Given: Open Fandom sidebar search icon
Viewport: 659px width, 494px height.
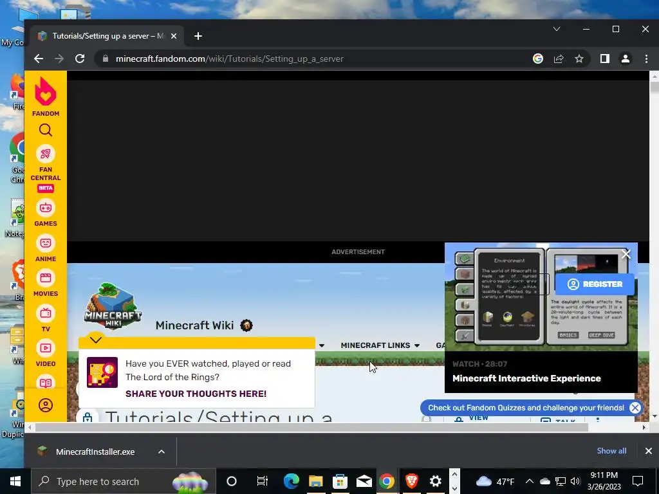Looking at the screenshot, I should coord(46,130).
